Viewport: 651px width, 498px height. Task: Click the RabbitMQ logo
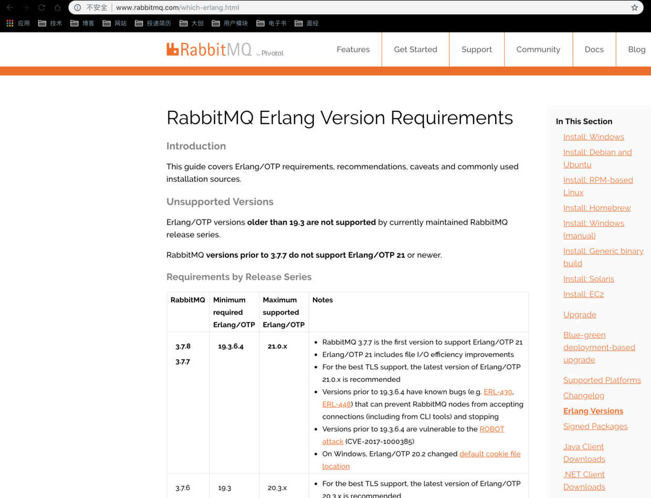pyautogui.click(x=225, y=49)
